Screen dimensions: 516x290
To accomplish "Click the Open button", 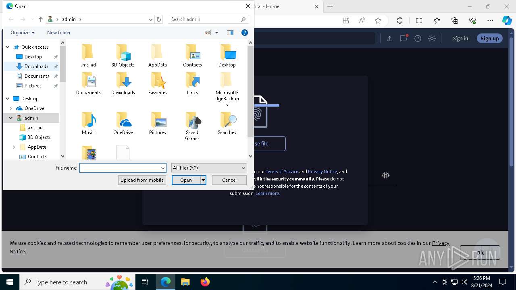I will pyautogui.click(x=186, y=180).
